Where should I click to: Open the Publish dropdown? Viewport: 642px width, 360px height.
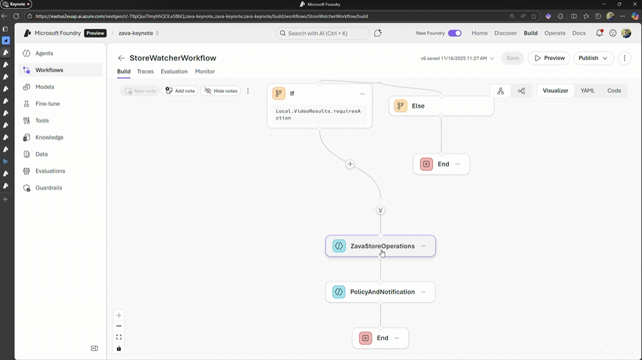point(593,58)
